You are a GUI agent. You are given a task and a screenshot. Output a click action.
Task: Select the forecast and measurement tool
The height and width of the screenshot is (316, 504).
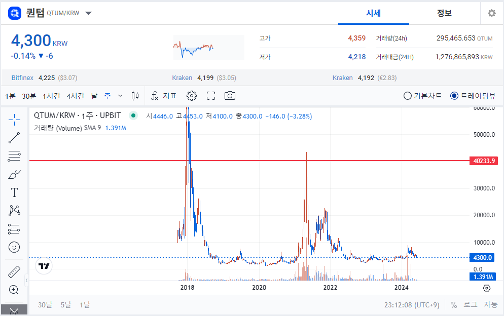point(14,229)
